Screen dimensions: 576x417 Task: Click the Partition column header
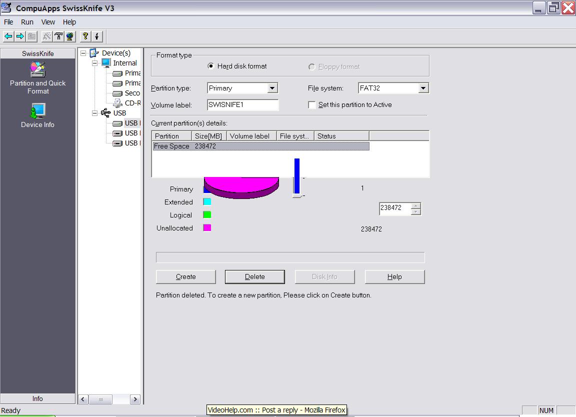171,136
